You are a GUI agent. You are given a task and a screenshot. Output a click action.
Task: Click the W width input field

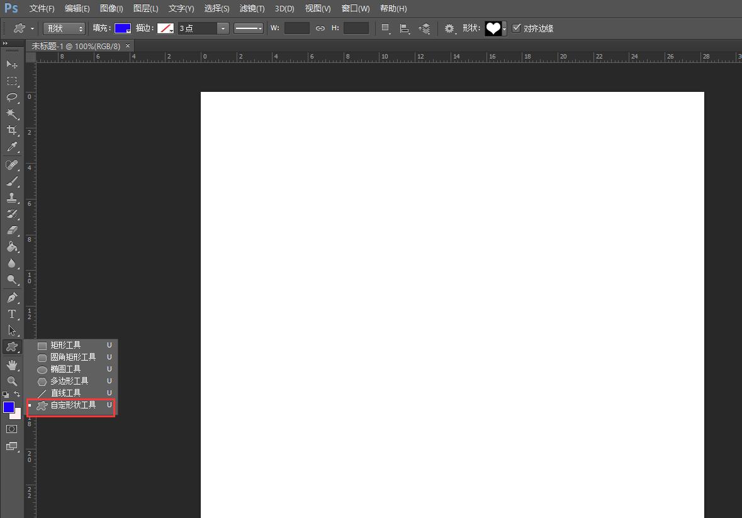click(296, 28)
